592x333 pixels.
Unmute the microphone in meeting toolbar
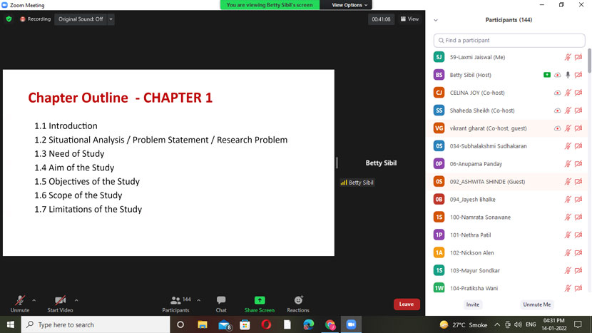[x=20, y=302]
